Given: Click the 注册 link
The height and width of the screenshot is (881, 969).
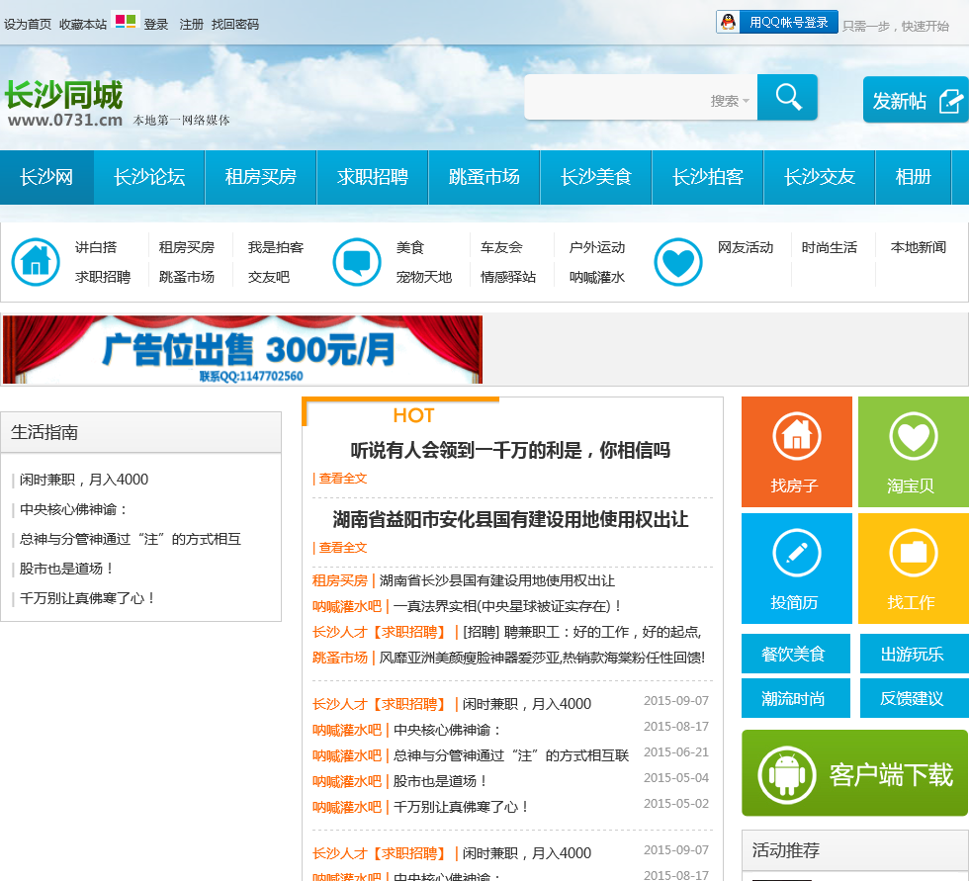Looking at the screenshot, I should tap(191, 24).
